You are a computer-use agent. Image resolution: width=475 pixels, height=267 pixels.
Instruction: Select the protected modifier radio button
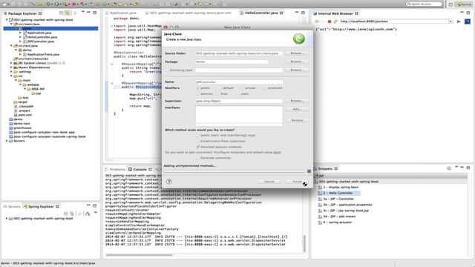[x=264, y=88]
